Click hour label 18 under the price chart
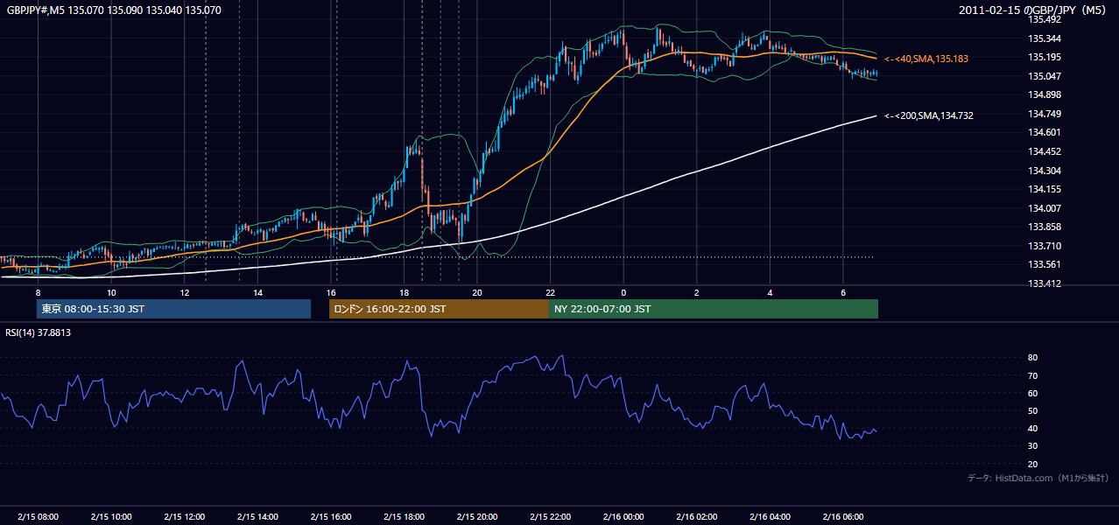The width and height of the screenshot is (1119, 525). click(404, 292)
